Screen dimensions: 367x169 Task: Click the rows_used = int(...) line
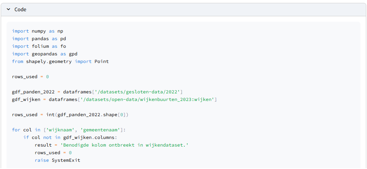pyautogui.click(x=70, y=115)
